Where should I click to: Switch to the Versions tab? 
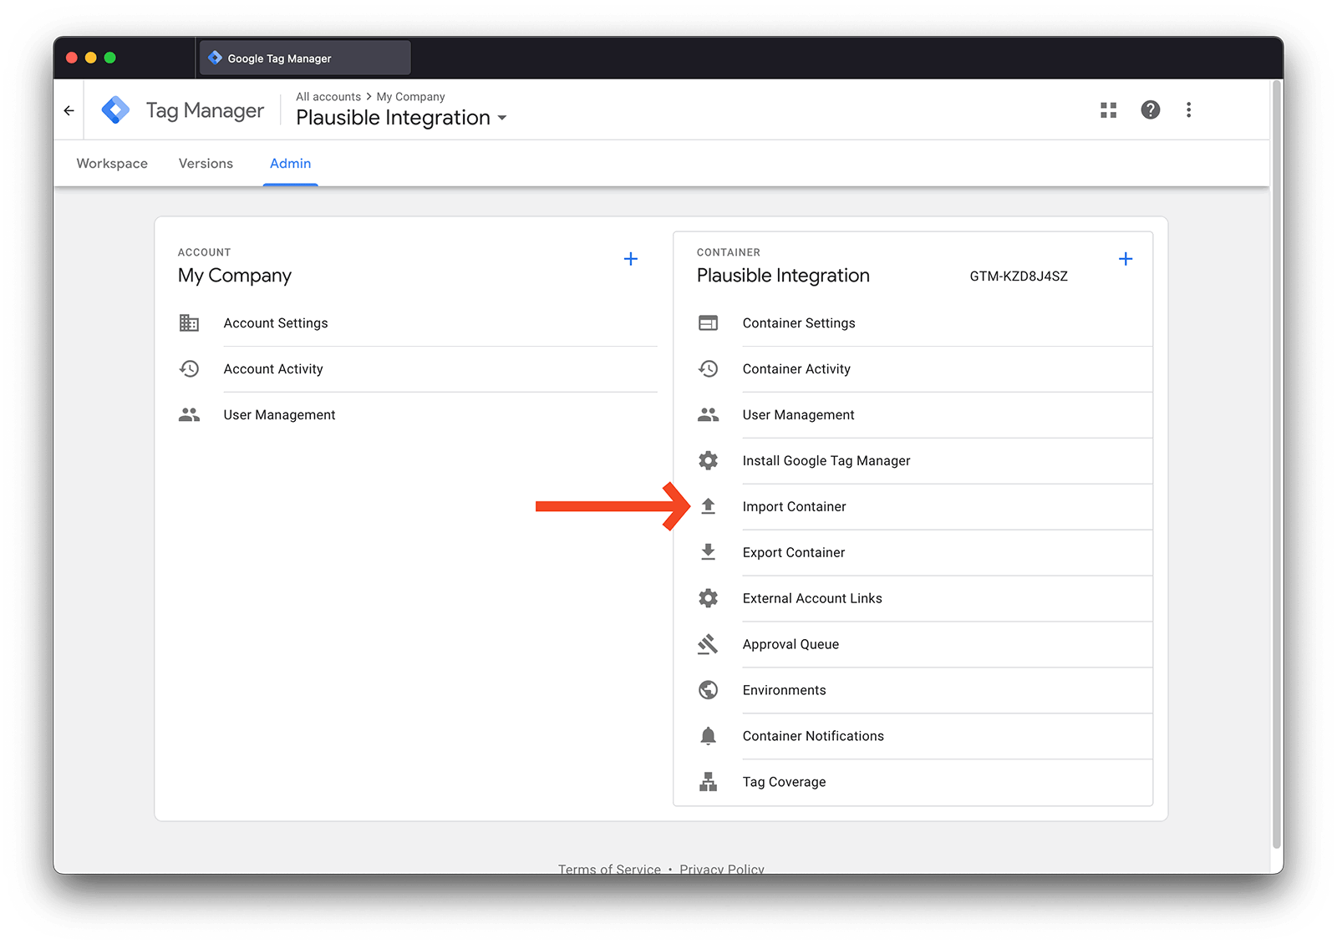(206, 164)
